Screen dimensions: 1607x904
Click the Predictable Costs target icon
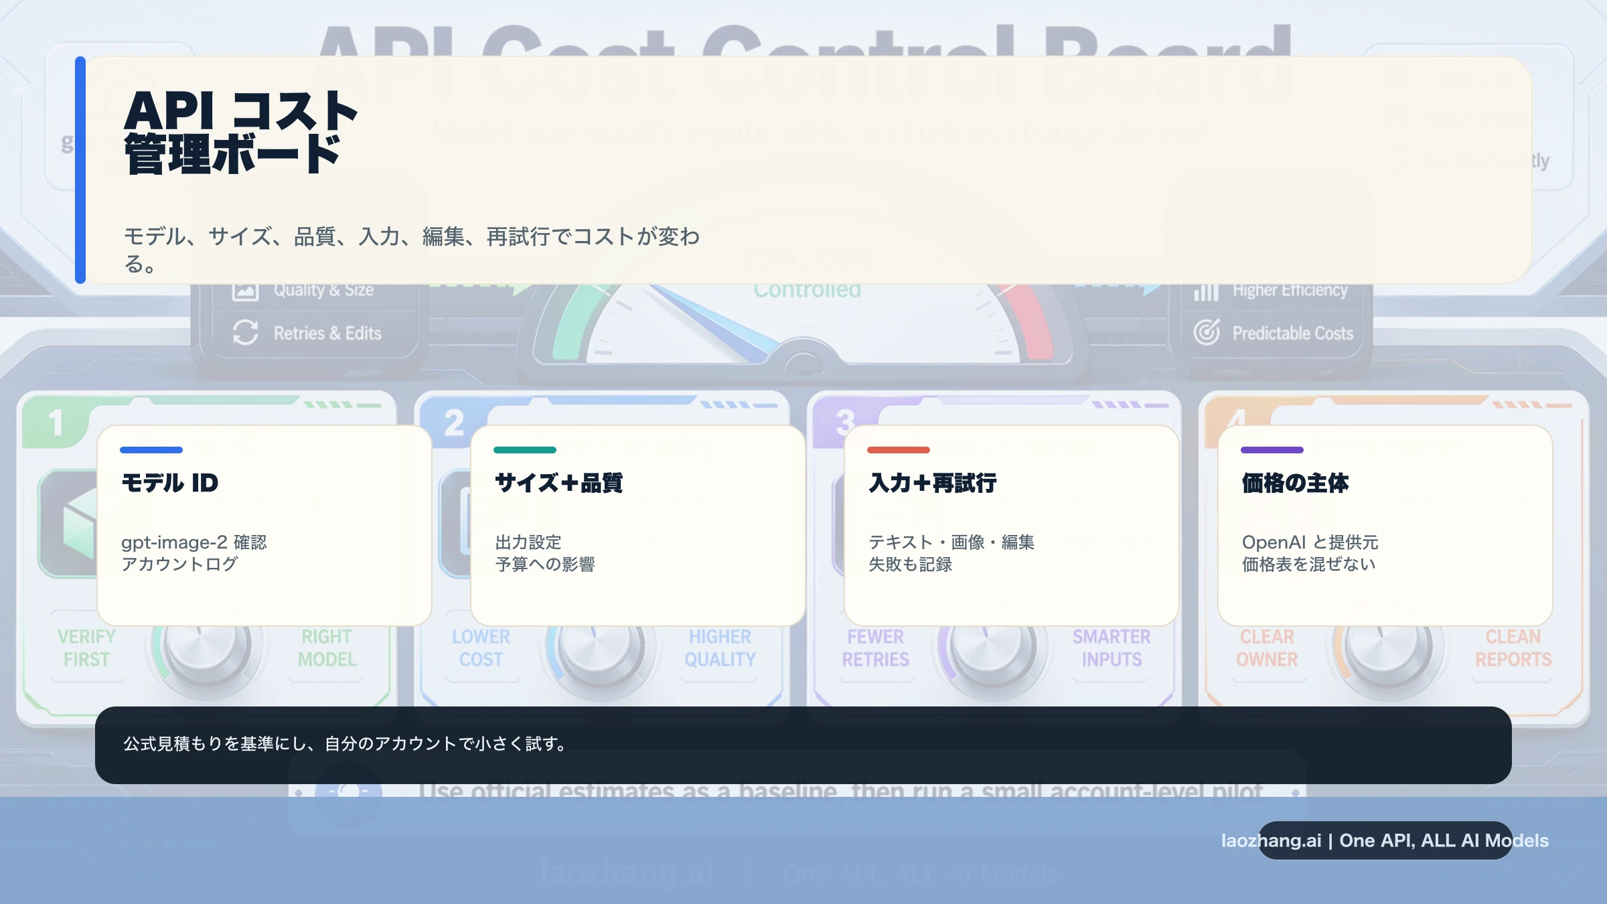point(1207,332)
